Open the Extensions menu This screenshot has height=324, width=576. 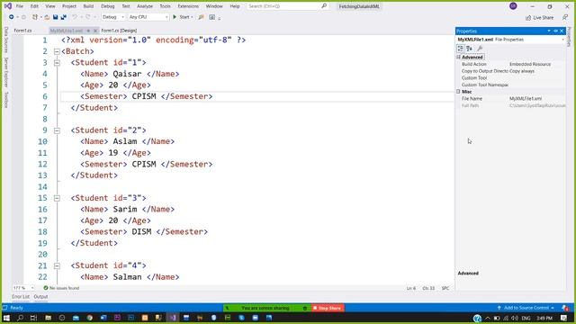[188, 6]
